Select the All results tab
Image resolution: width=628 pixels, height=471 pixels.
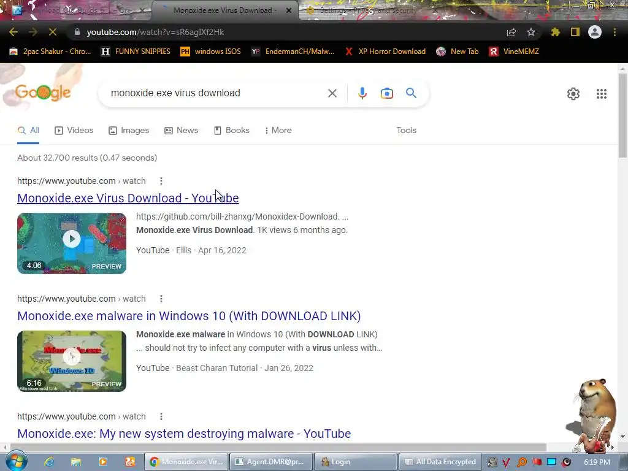28,130
